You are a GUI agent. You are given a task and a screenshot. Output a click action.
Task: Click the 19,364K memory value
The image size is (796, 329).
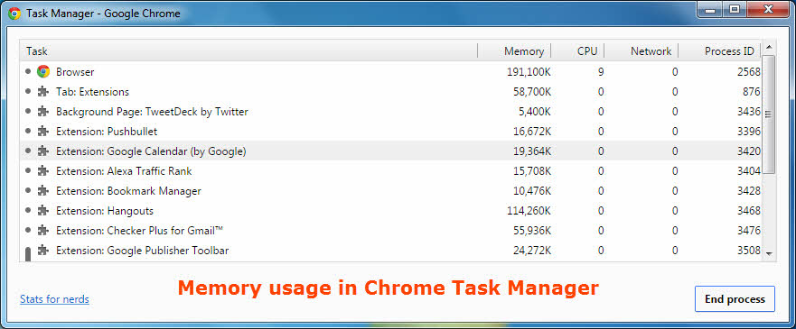pos(531,151)
